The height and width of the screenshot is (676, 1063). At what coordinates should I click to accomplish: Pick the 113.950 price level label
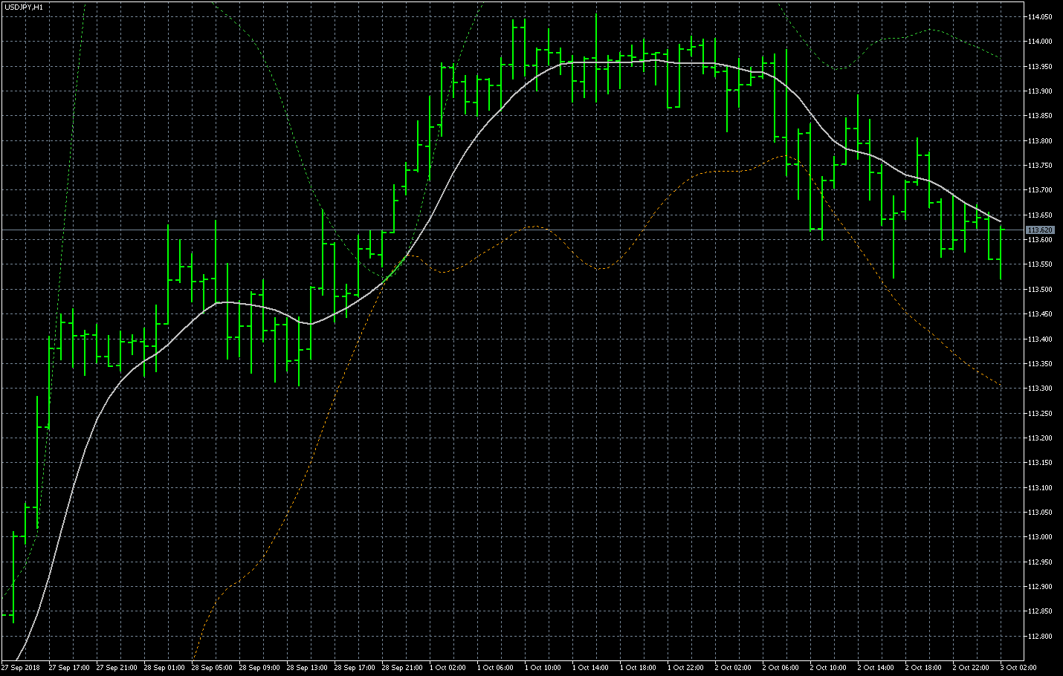pyautogui.click(x=1040, y=66)
